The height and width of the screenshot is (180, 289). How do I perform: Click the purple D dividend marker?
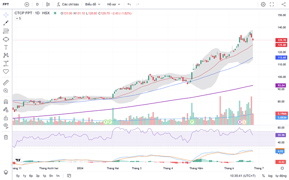[240, 122]
